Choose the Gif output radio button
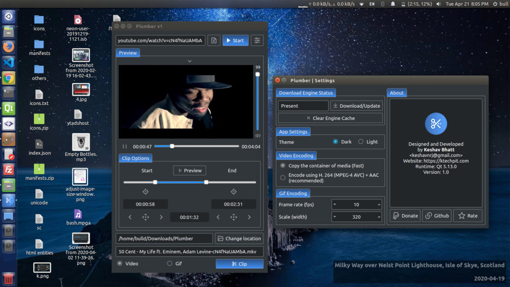Viewport: 510px width, 287px height. pos(170,263)
